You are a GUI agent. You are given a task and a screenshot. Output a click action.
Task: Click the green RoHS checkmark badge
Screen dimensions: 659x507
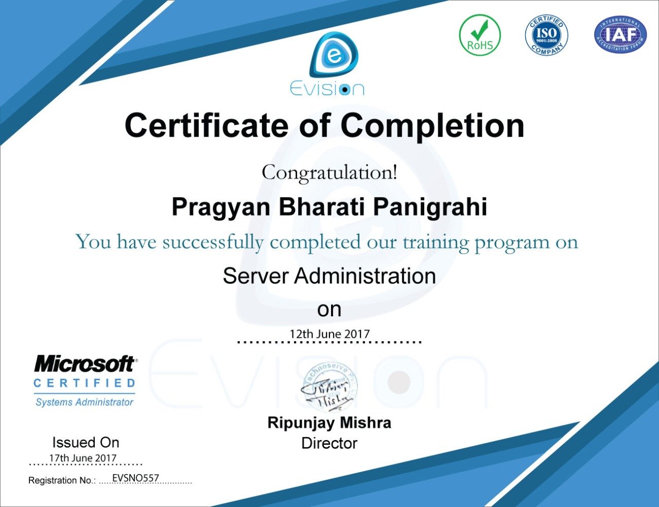pyautogui.click(x=479, y=35)
